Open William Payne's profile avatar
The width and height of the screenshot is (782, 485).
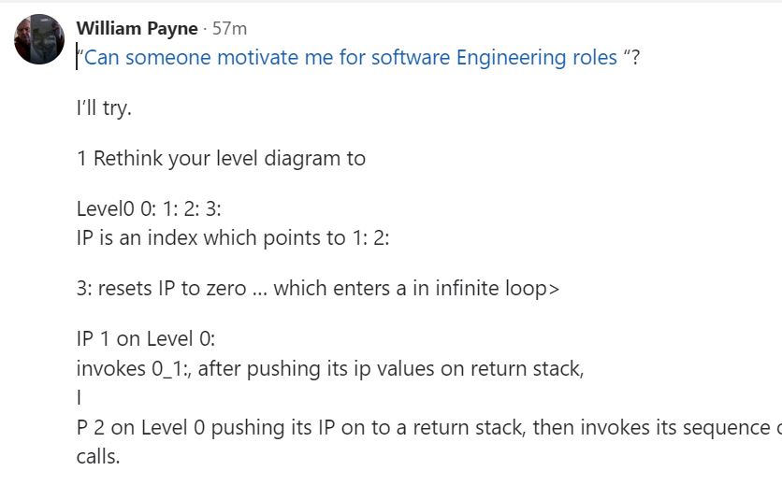[x=39, y=39]
